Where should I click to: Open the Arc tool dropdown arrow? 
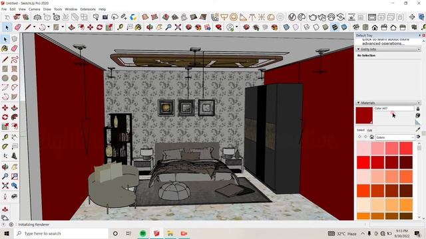49,27
